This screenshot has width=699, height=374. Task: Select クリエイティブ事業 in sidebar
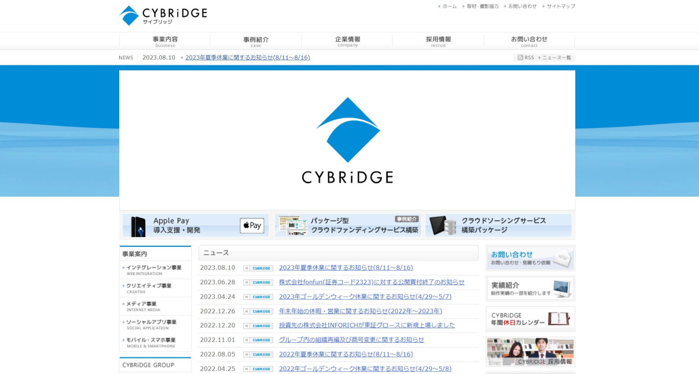(155, 288)
